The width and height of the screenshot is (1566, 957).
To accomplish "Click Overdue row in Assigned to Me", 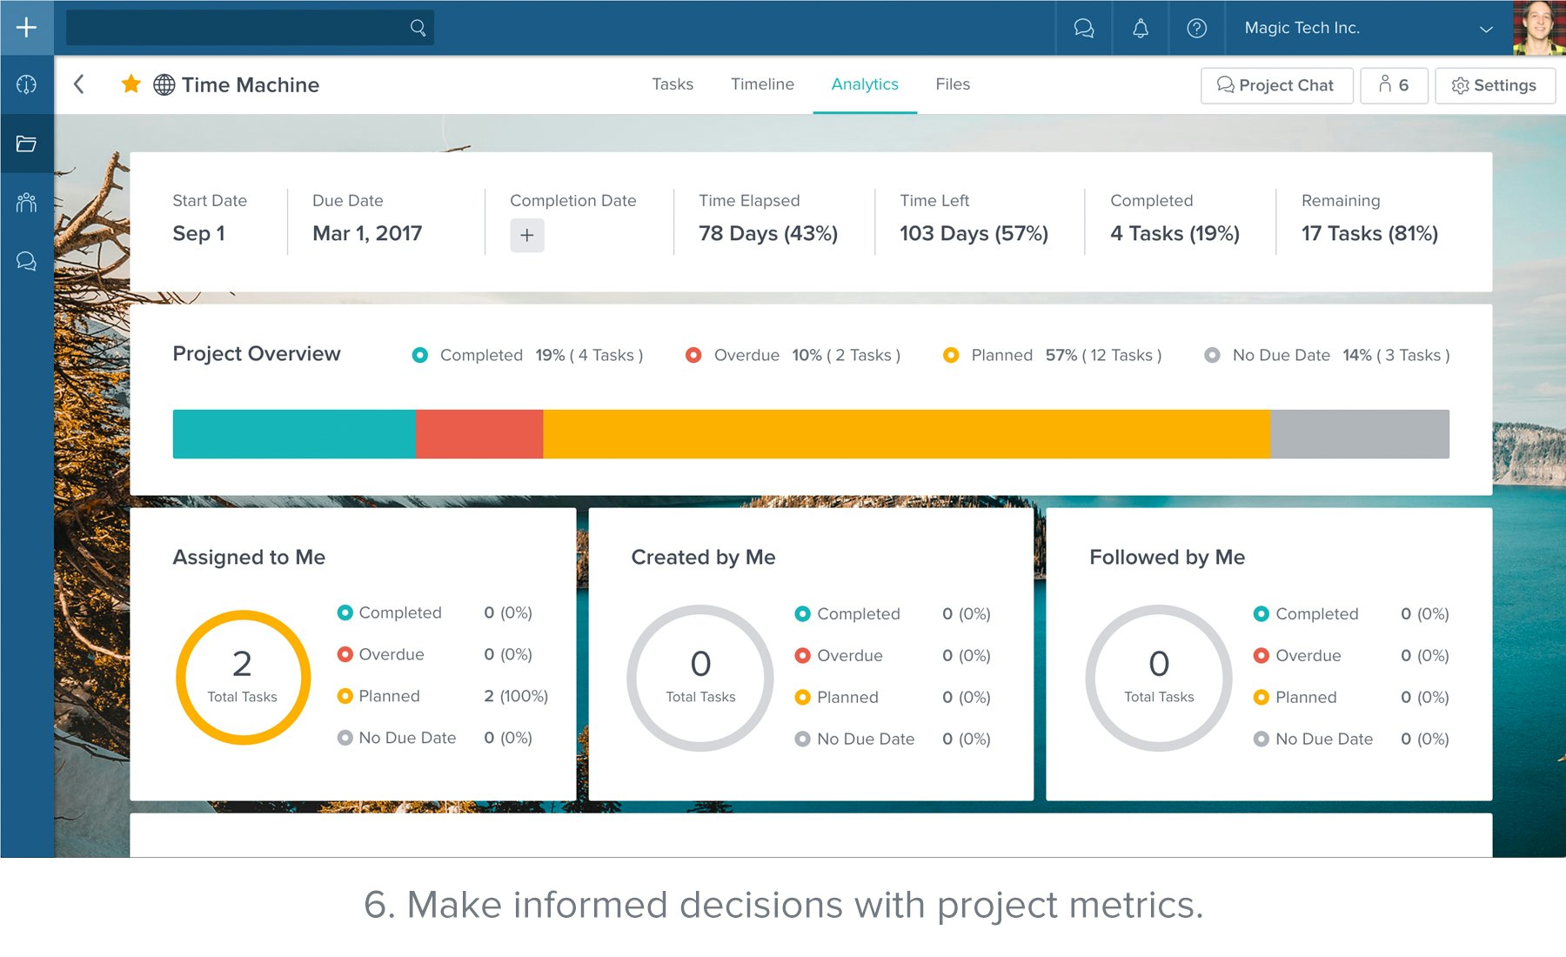I will pos(435,654).
